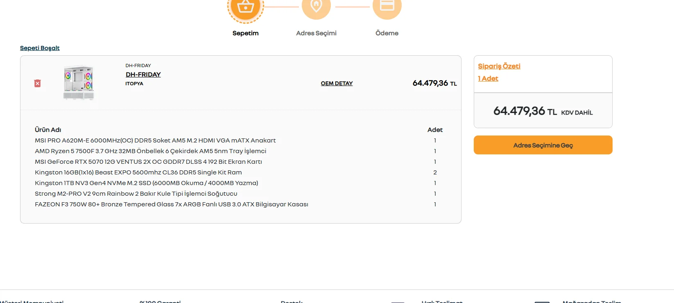Proceed with Adres Seçimine Geç button

[x=543, y=145]
